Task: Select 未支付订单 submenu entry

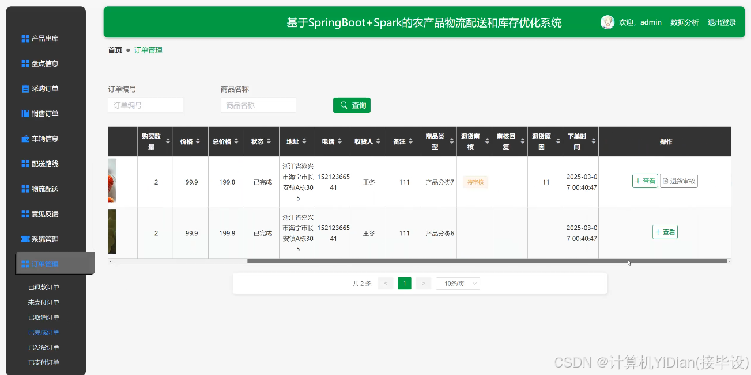Action: pyautogui.click(x=44, y=302)
